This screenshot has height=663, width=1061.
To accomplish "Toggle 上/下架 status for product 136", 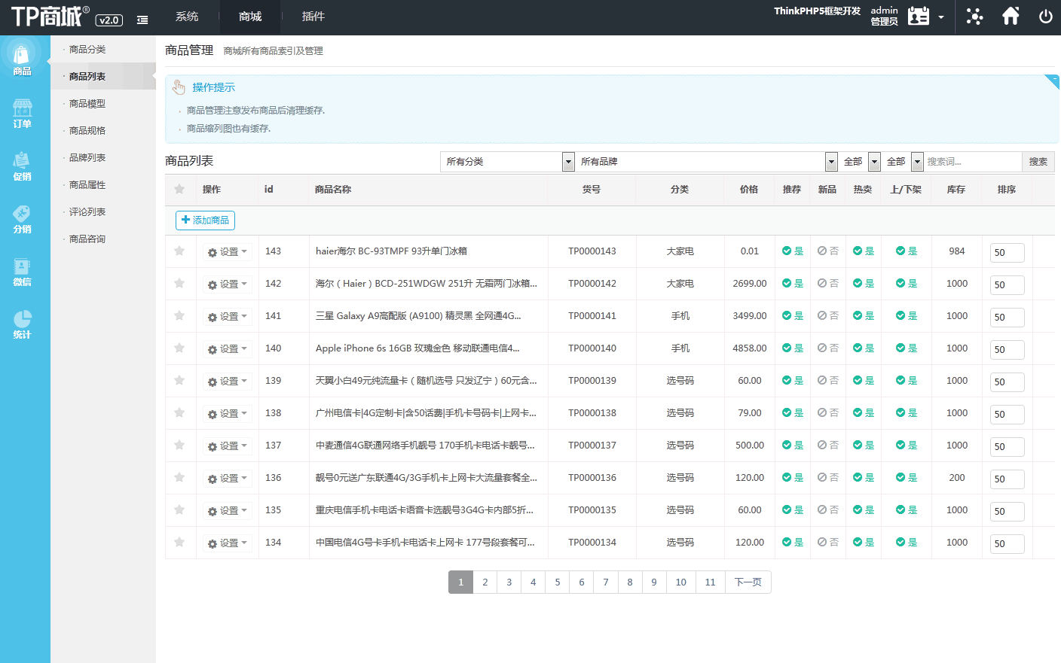I will [x=906, y=478].
